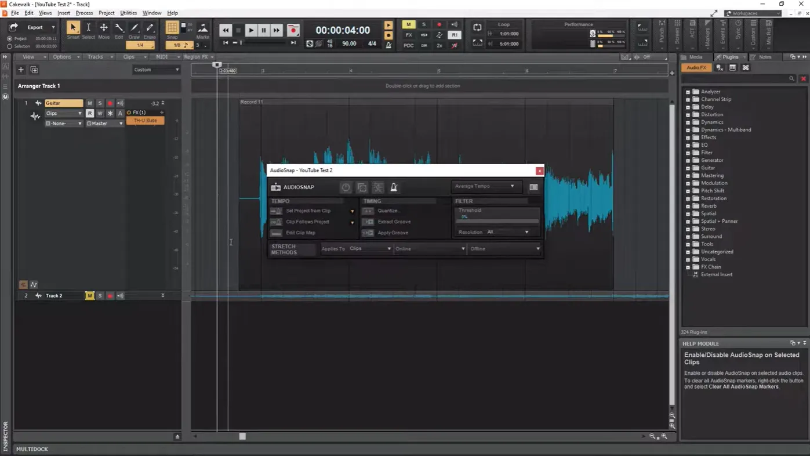Activate the Select tool

88,27
